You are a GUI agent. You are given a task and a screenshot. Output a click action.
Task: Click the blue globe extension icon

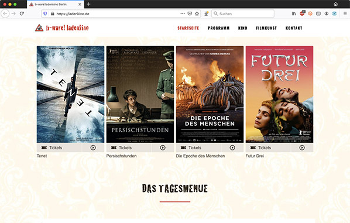click(x=334, y=13)
